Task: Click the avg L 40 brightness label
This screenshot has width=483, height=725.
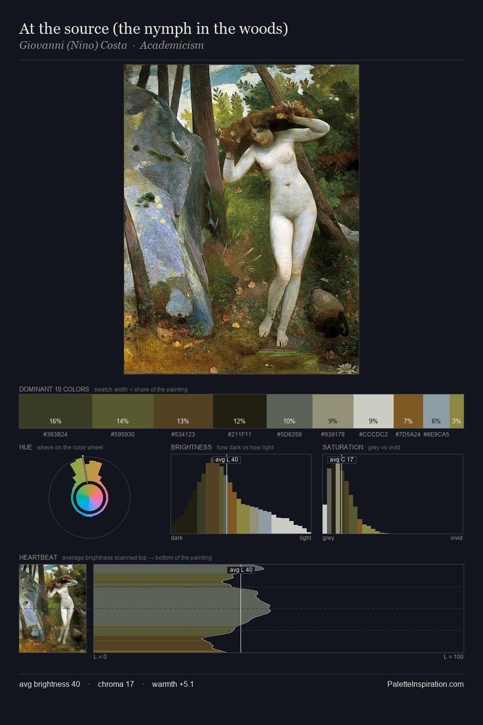Action: (227, 459)
